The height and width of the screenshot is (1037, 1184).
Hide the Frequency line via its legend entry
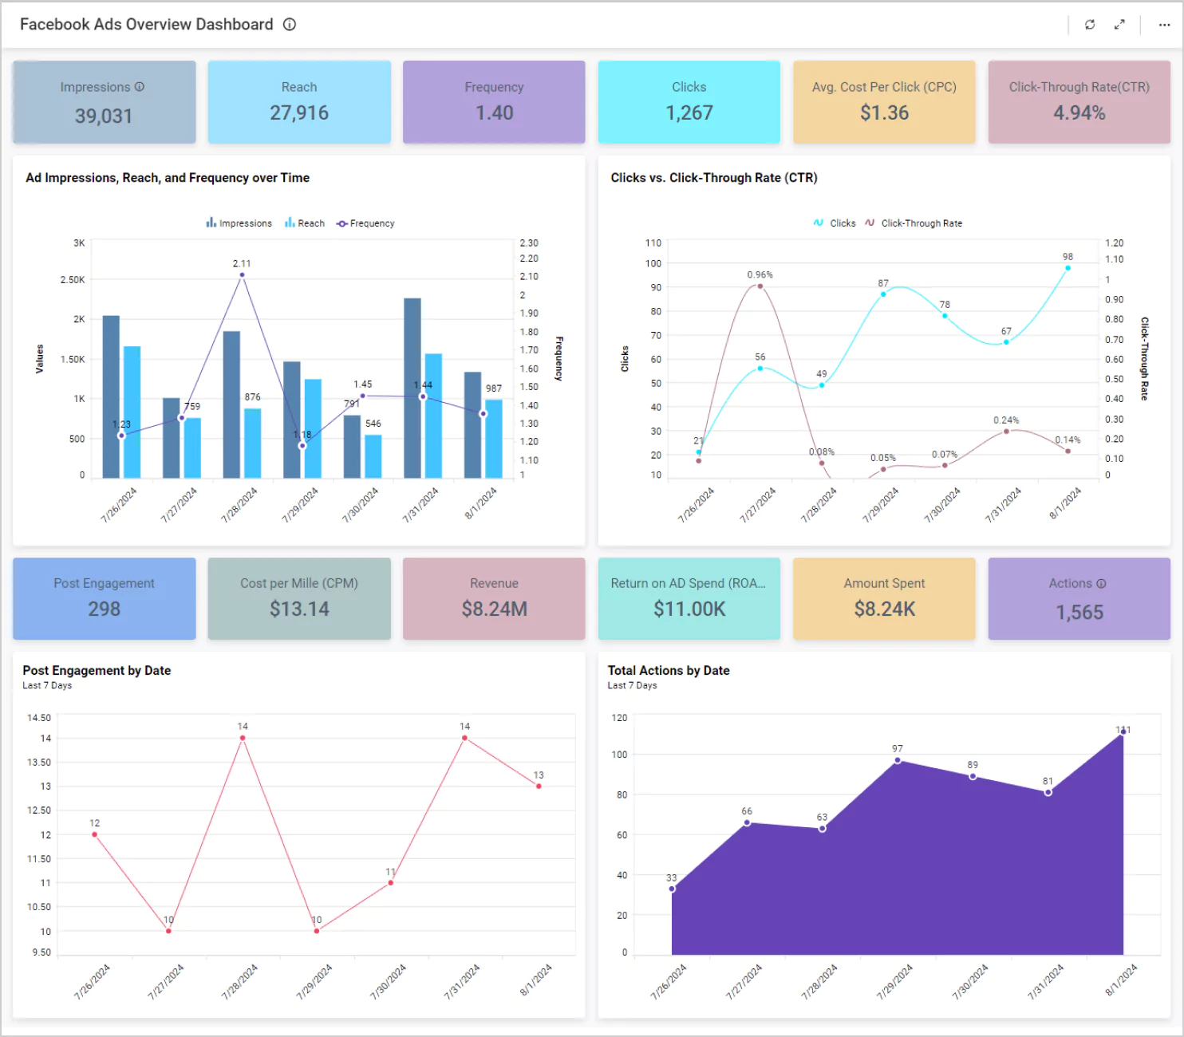click(365, 223)
